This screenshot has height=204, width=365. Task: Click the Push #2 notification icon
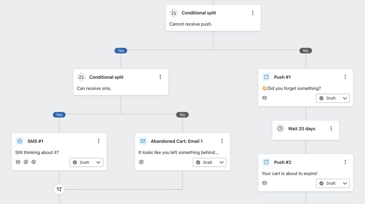coord(266,162)
